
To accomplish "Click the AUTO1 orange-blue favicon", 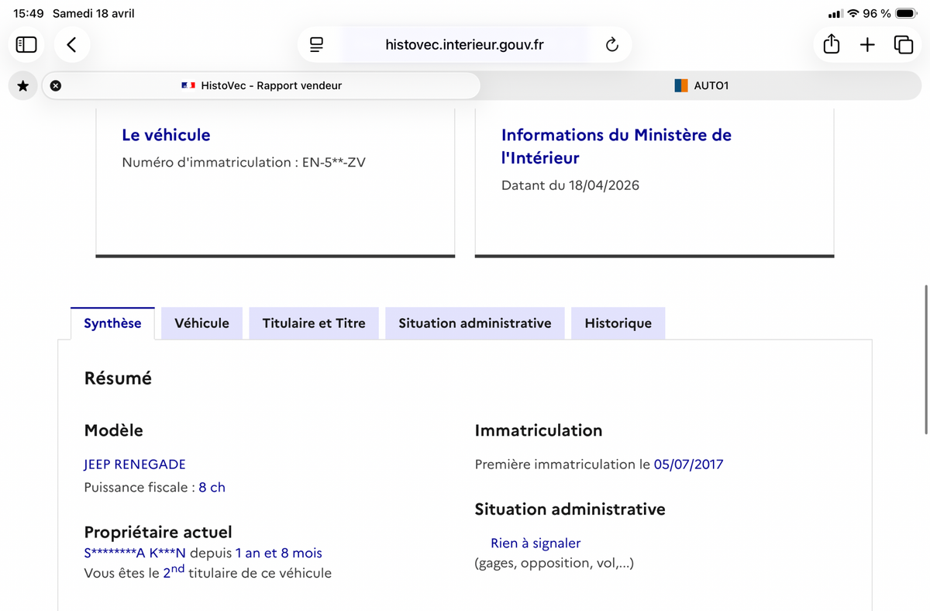I will click(681, 85).
